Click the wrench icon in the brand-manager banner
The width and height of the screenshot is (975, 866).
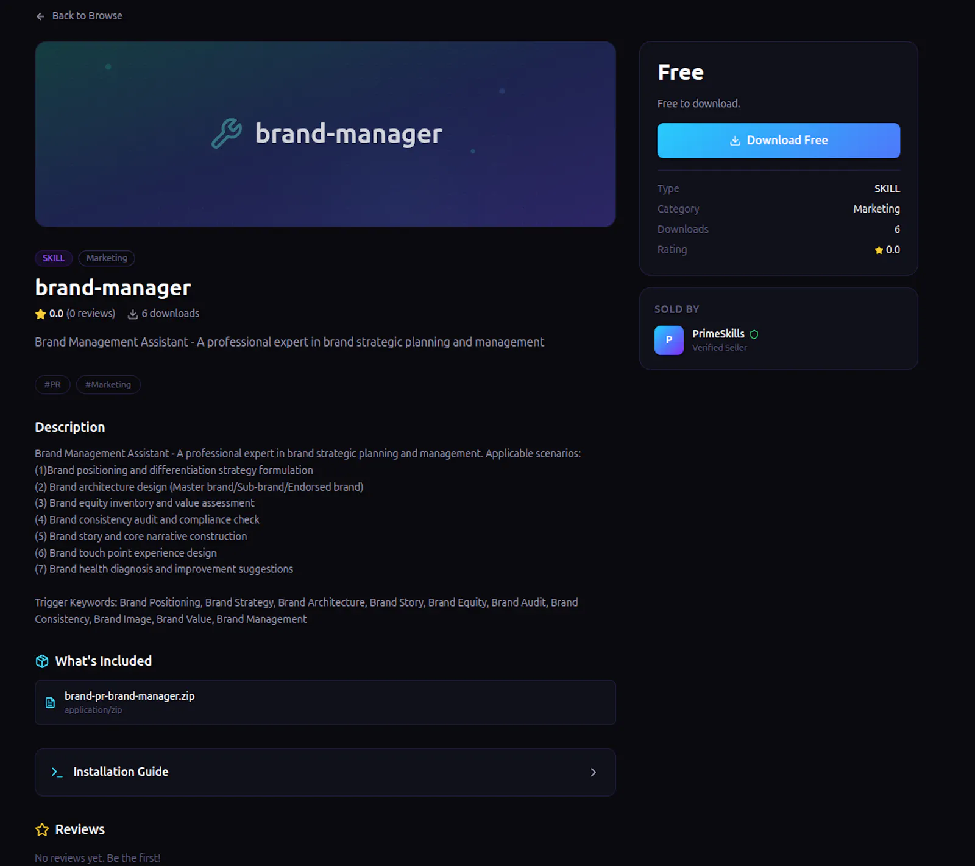227,133
